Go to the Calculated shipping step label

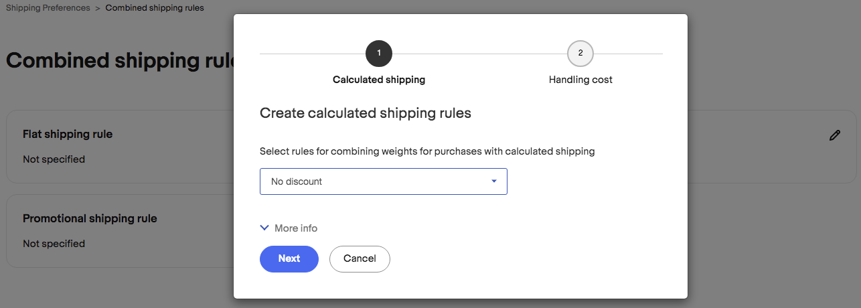(x=379, y=80)
